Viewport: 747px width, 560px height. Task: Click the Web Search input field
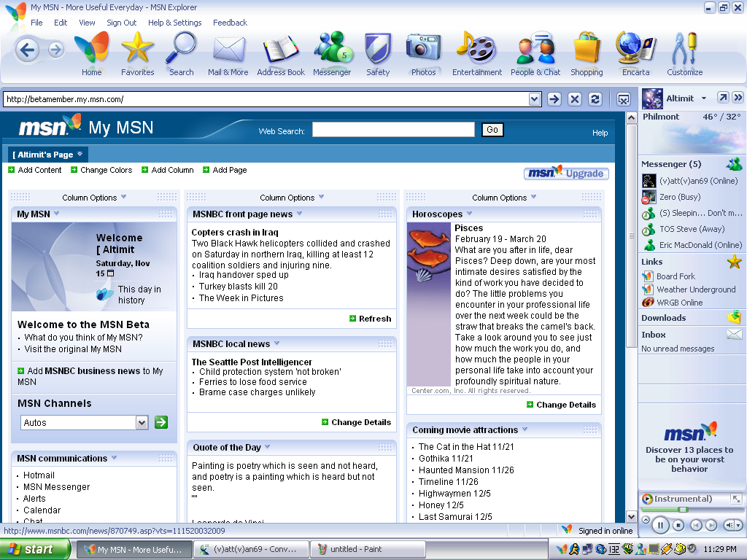pyautogui.click(x=393, y=130)
